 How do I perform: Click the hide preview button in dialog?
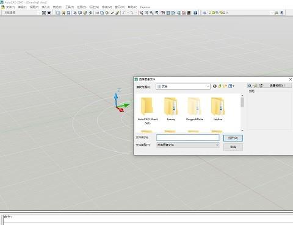(278, 85)
